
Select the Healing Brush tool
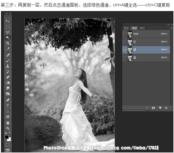8,55
